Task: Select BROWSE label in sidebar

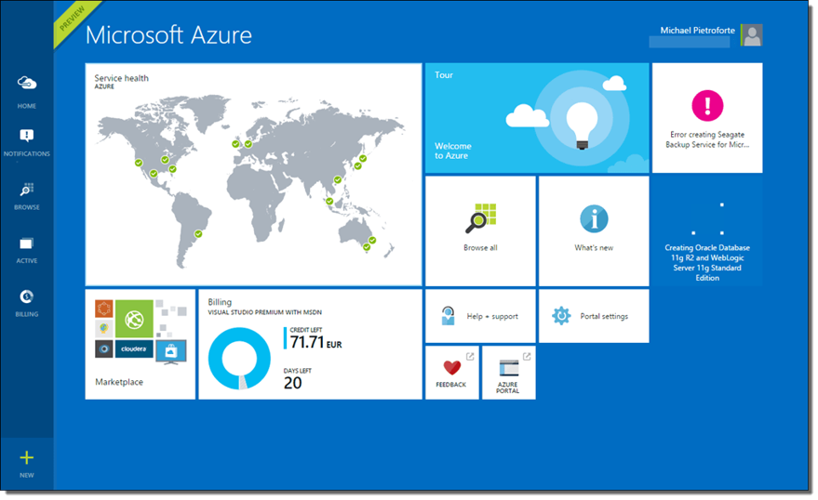Action: tap(27, 207)
